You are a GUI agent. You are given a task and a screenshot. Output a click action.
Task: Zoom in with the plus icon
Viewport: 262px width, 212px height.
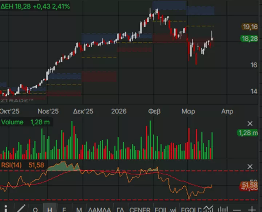[252, 209]
